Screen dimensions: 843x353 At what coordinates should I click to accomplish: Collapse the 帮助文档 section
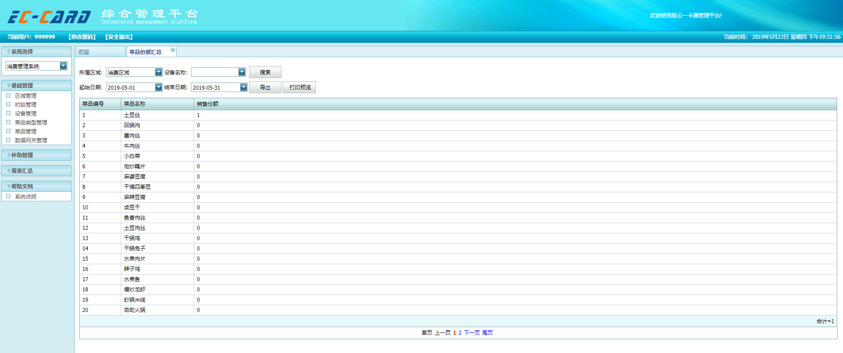37,186
